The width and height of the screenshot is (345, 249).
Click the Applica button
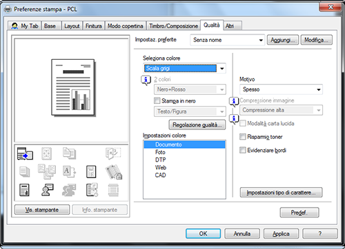tap(281, 234)
